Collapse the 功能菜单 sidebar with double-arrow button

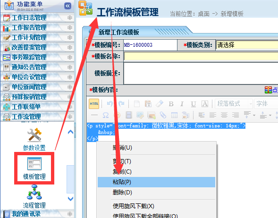point(67,6)
